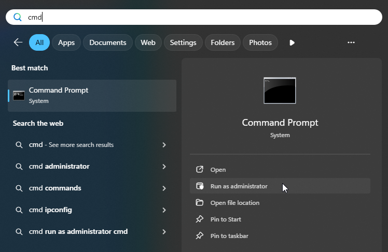388x252 pixels.
Task: Click the Pin to taskbar pin icon
Action: point(199,236)
